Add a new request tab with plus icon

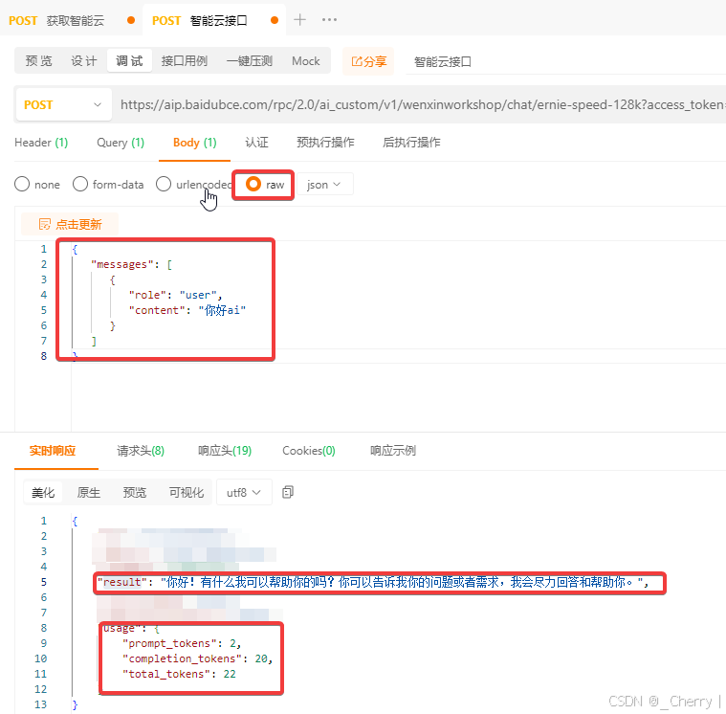click(x=299, y=19)
